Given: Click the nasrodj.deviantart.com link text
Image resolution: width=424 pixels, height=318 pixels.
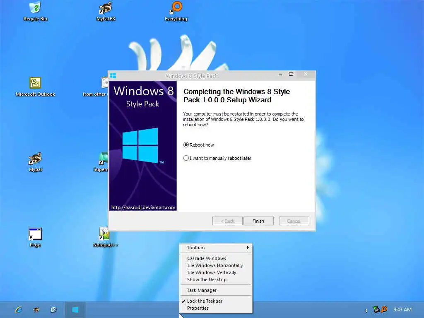Looking at the screenshot, I should [x=143, y=207].
